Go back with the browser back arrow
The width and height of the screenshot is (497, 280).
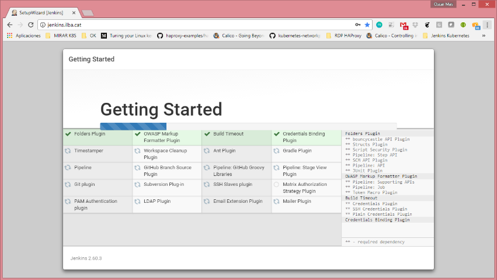click(x=10, y=25)
